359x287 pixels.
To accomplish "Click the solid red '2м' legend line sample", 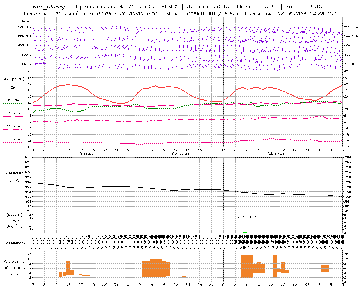I will [13, 91].
